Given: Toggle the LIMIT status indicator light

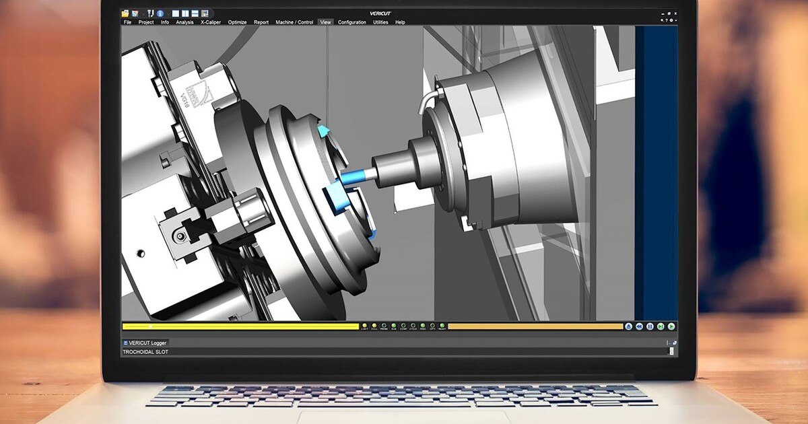Looking at the screenshot, I should pyautogui.click(x=365, y=326).
